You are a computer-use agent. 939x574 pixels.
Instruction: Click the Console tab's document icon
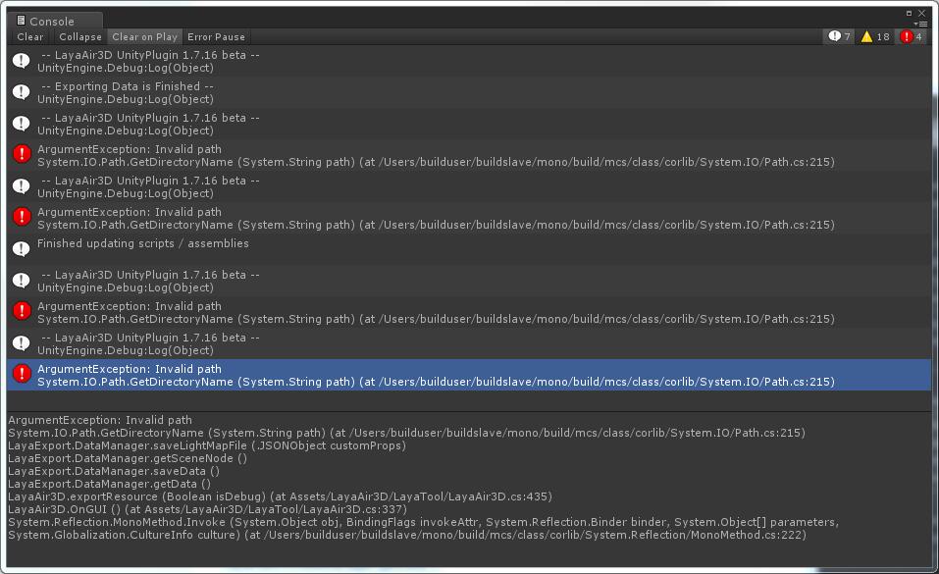click(x=21, y=21)
